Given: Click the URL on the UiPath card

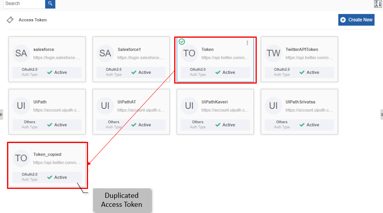Looking at the screenshot, I should tap(56, 110).
